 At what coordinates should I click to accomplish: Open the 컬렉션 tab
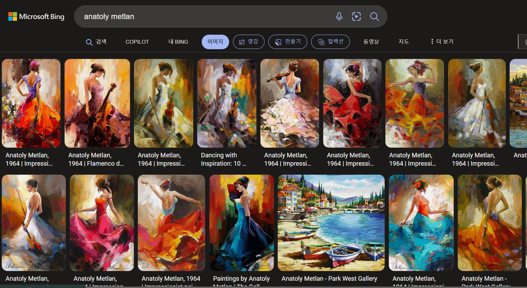click(x=331, y=42)
